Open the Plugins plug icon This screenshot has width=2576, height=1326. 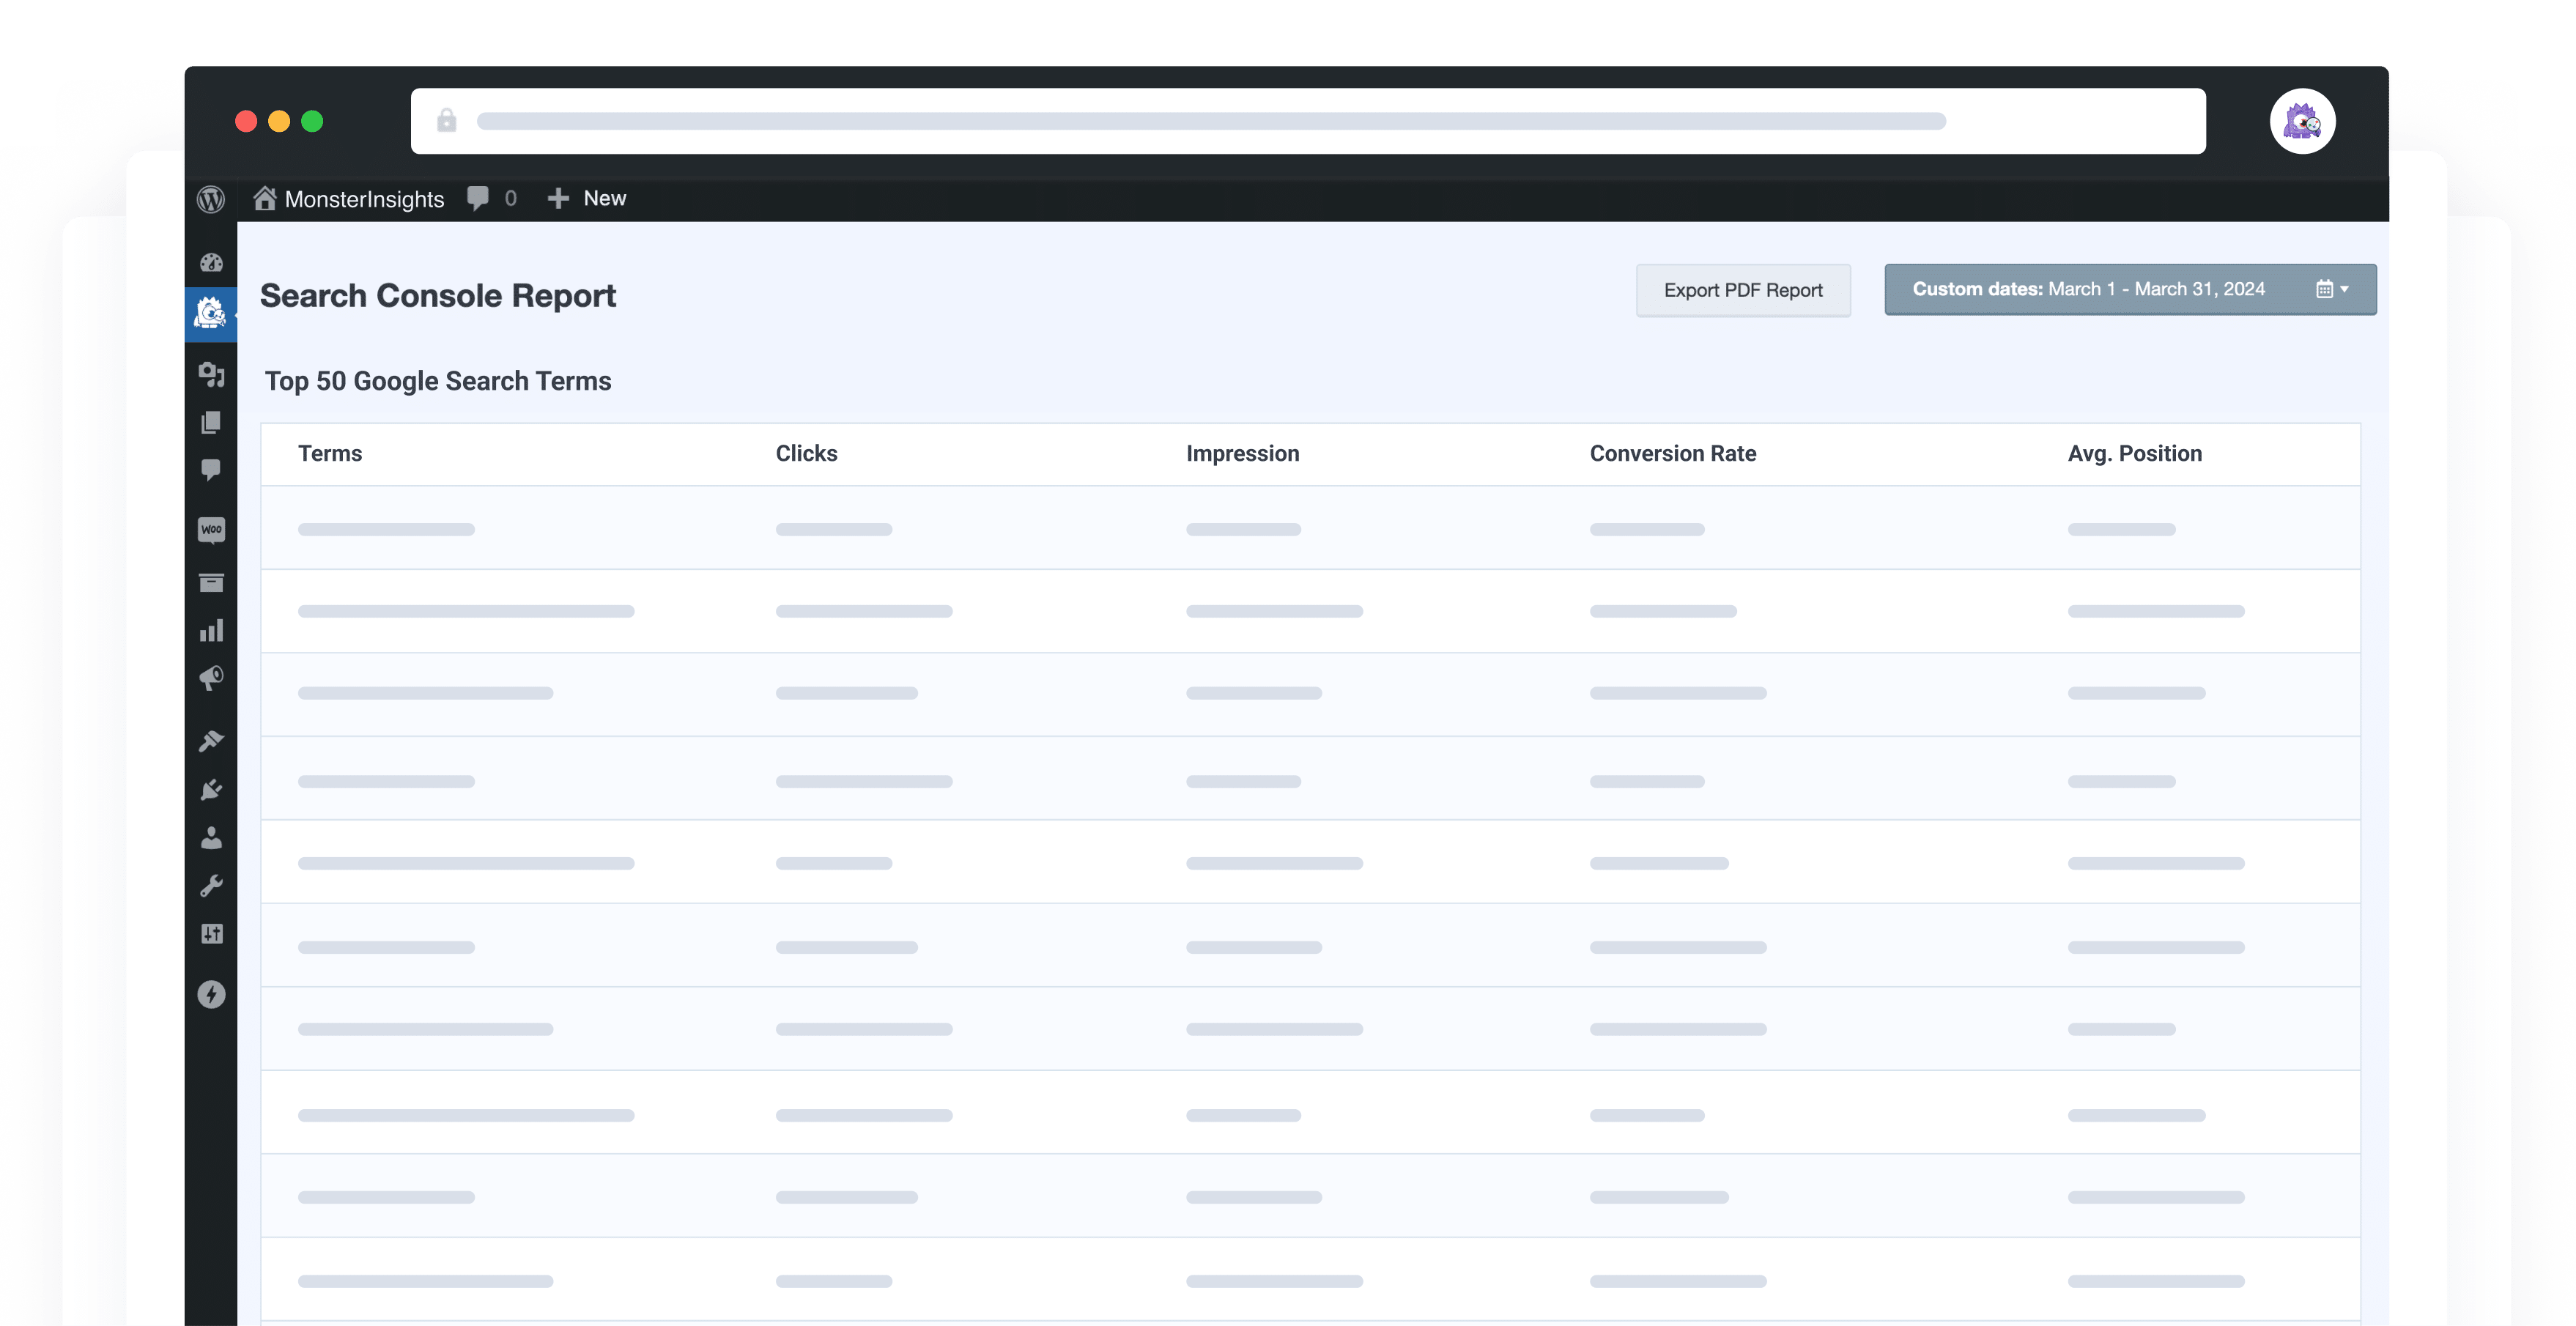click(x=211, y=790)
